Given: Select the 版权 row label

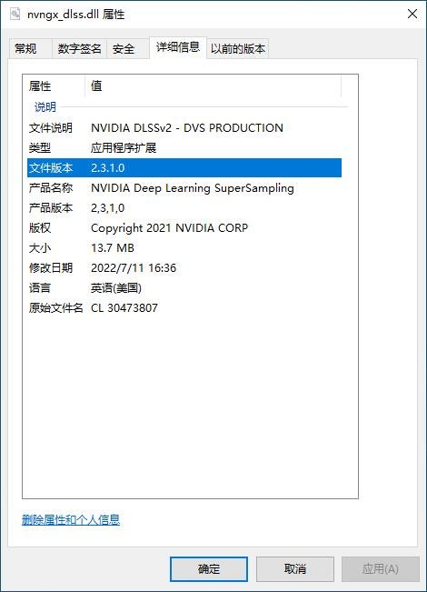Looking at the screenshot, I should (x=40, y=228).
